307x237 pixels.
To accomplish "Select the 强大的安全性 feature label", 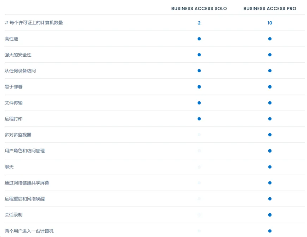I will pyautogui.click(x=18, y=55).
